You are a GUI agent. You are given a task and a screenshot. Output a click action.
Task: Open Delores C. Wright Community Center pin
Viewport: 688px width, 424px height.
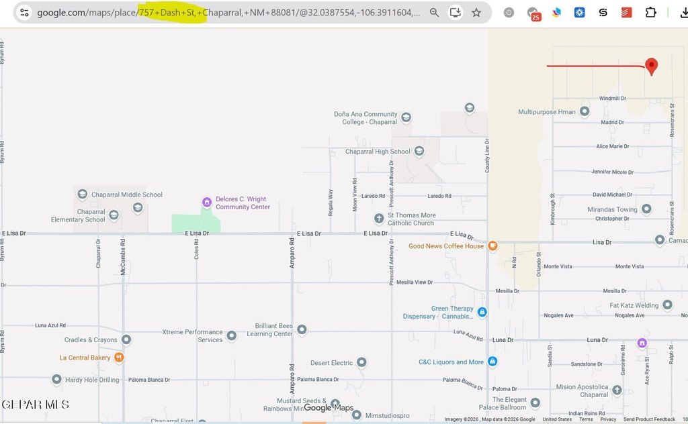pos(207,203)
